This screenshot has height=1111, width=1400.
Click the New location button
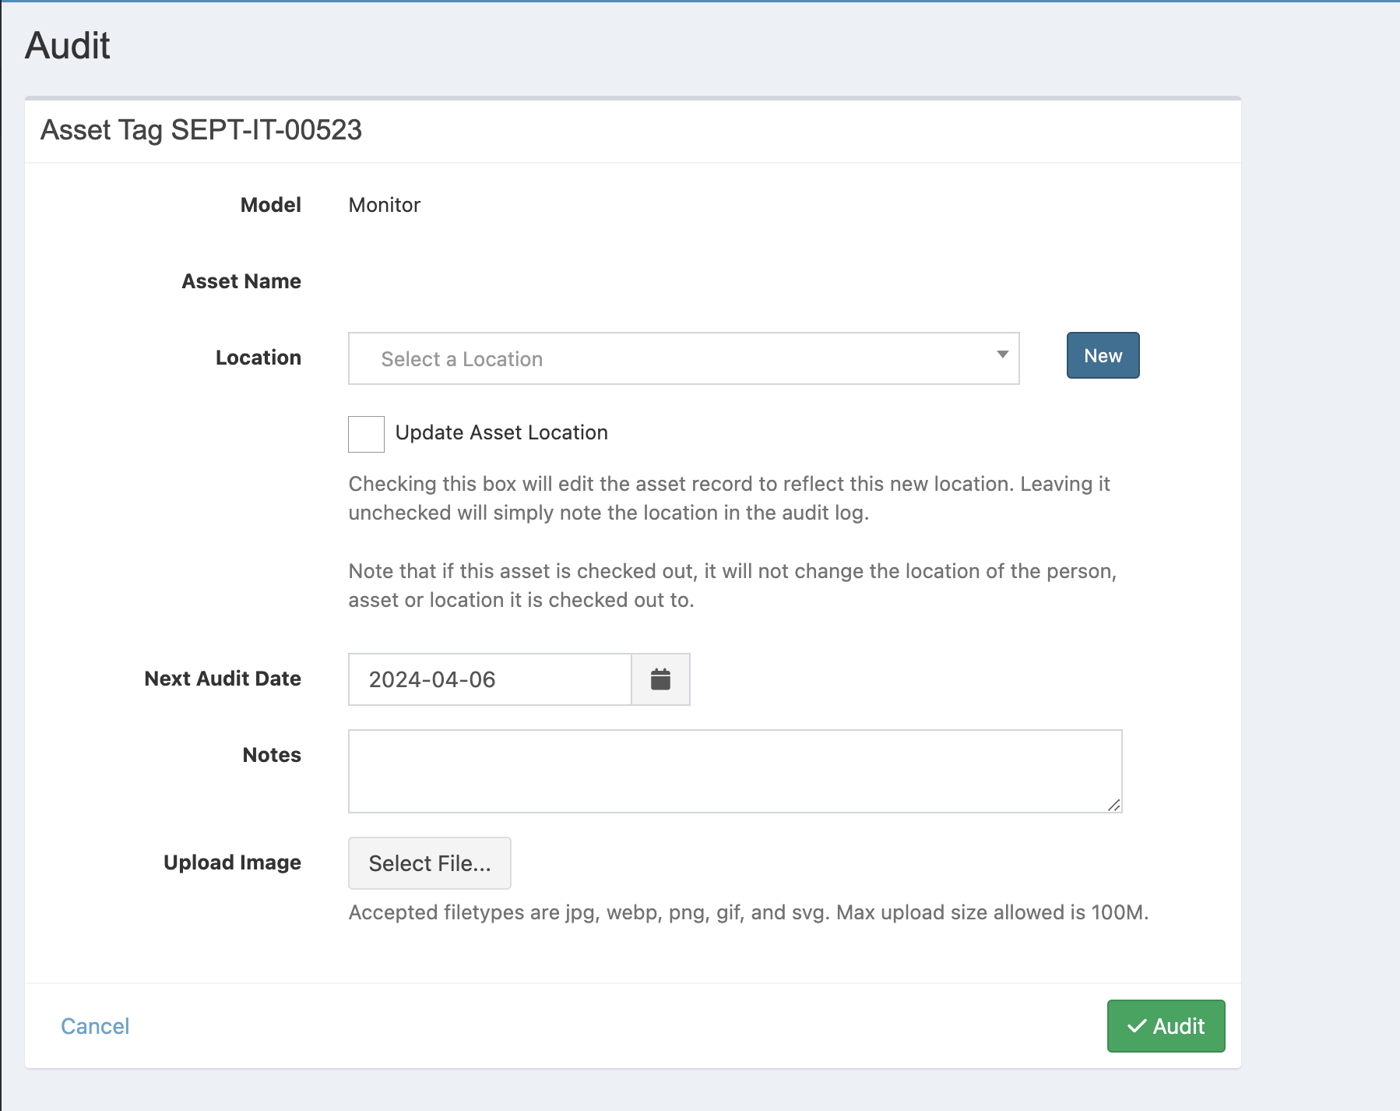[x=1103, y=355]
